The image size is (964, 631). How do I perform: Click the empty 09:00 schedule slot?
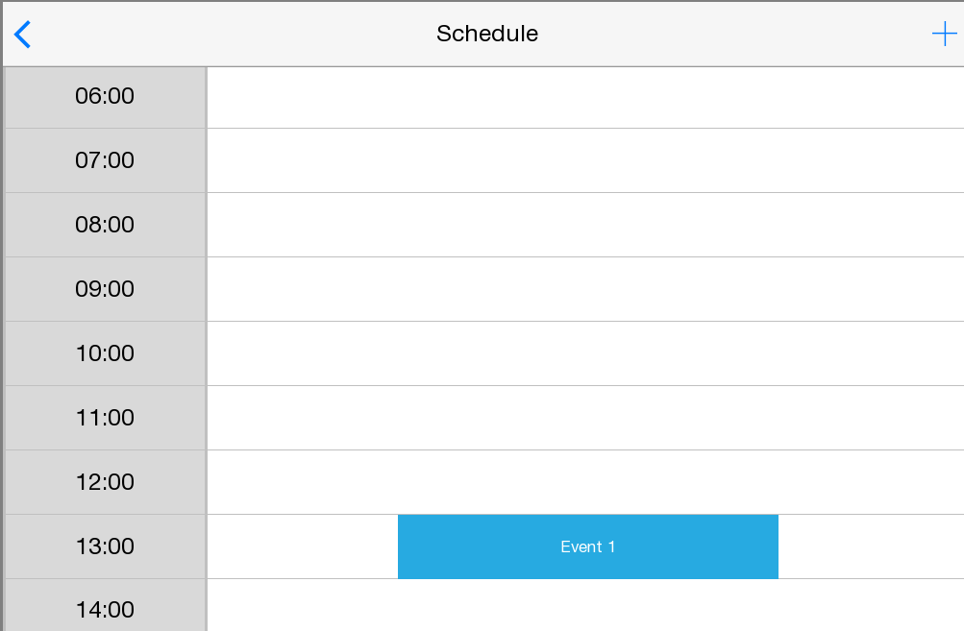(584, 289)
